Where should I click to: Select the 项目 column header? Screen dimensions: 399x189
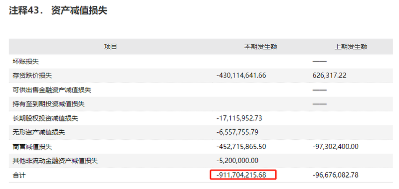coord(110,47)
